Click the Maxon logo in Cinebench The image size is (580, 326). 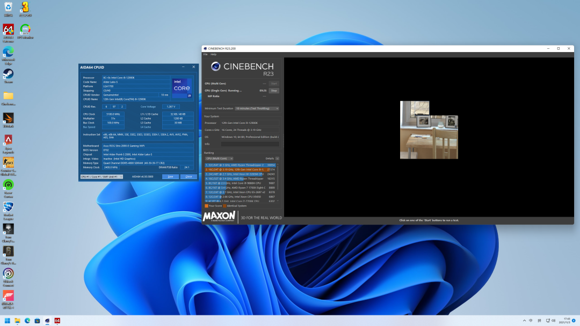click(x=219, y=217)
